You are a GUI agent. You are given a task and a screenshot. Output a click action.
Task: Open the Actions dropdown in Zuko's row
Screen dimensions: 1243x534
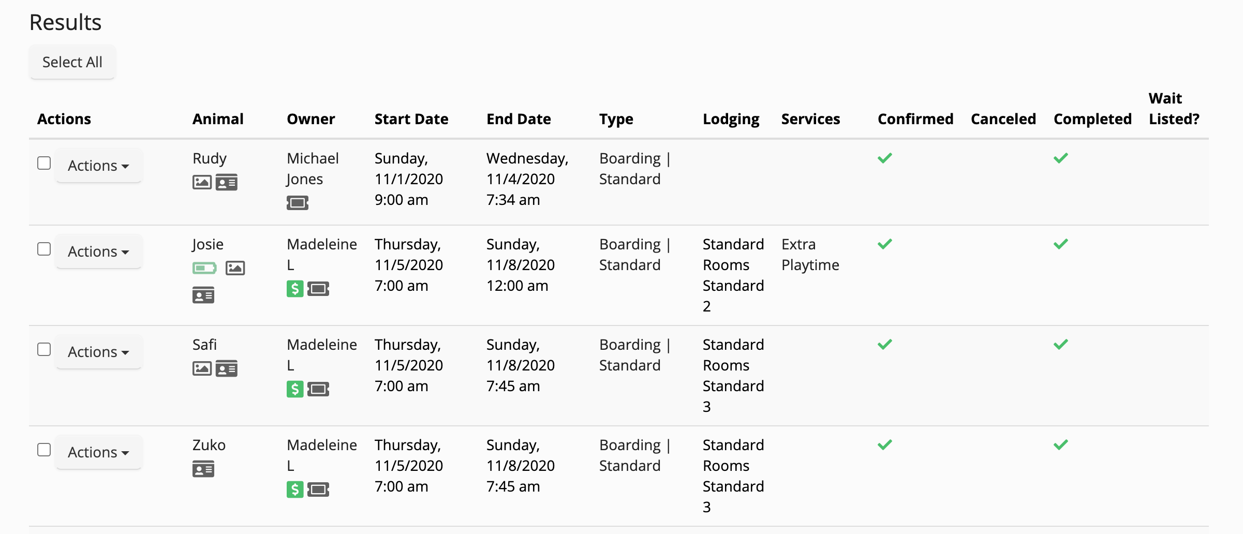(98, 452)
